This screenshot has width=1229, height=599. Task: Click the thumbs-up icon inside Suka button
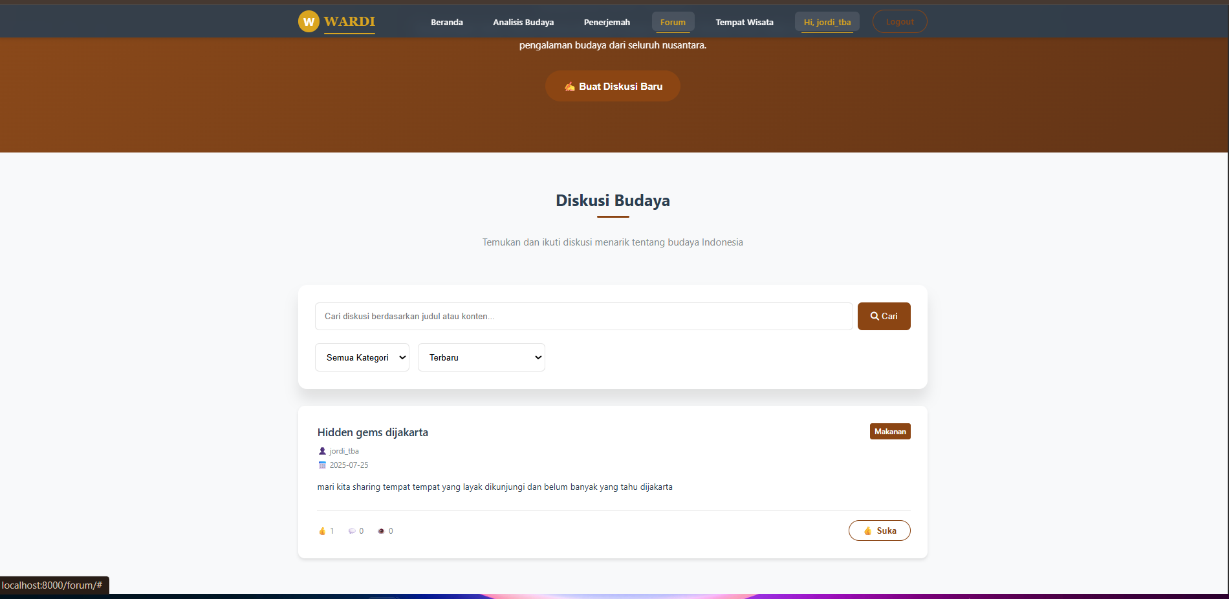(x=868, y=531)
